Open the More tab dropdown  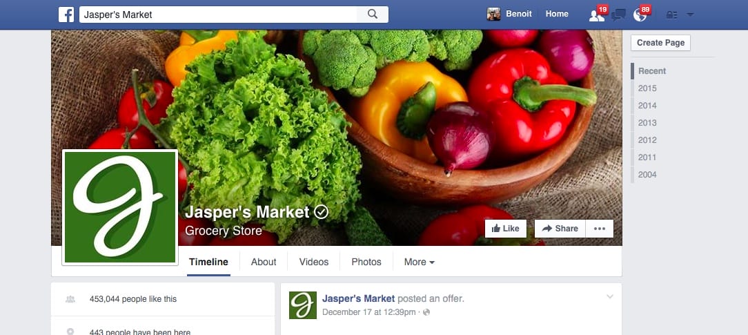420,262
